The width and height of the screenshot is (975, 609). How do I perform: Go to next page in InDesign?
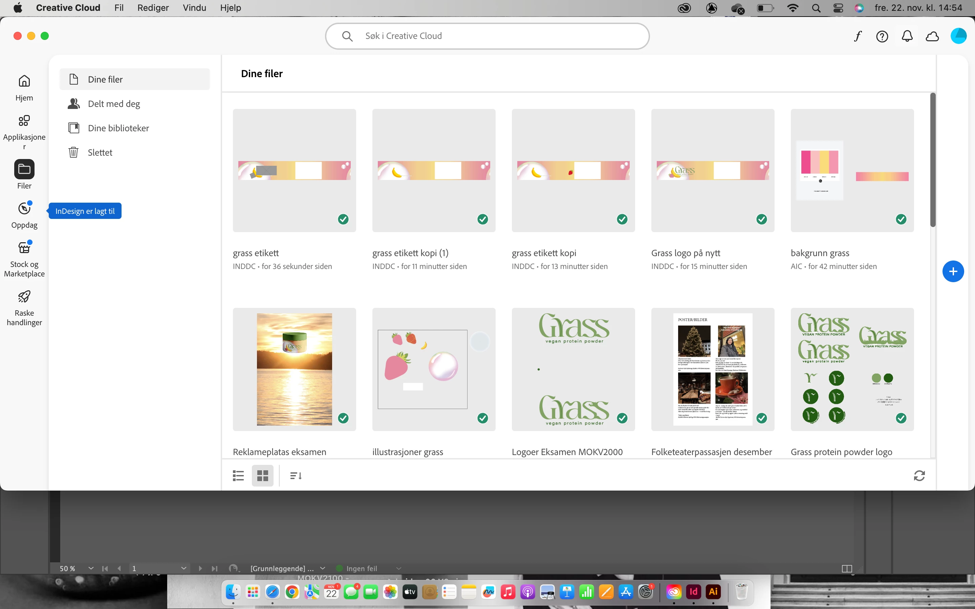point(200,568)
